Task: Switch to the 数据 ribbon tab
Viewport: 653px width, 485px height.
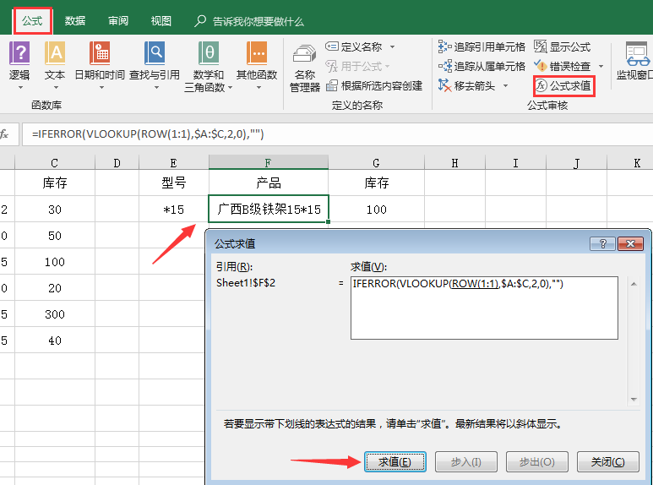Action: (x=75, y=21)
